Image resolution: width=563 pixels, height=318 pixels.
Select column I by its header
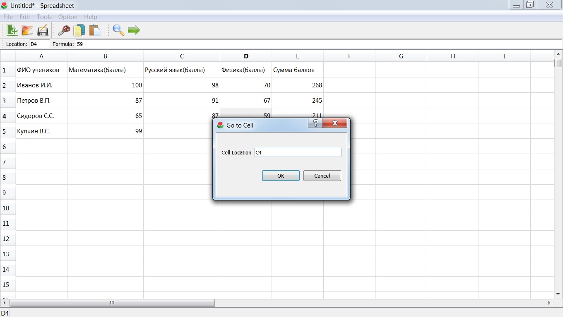(x=505, y=56)
